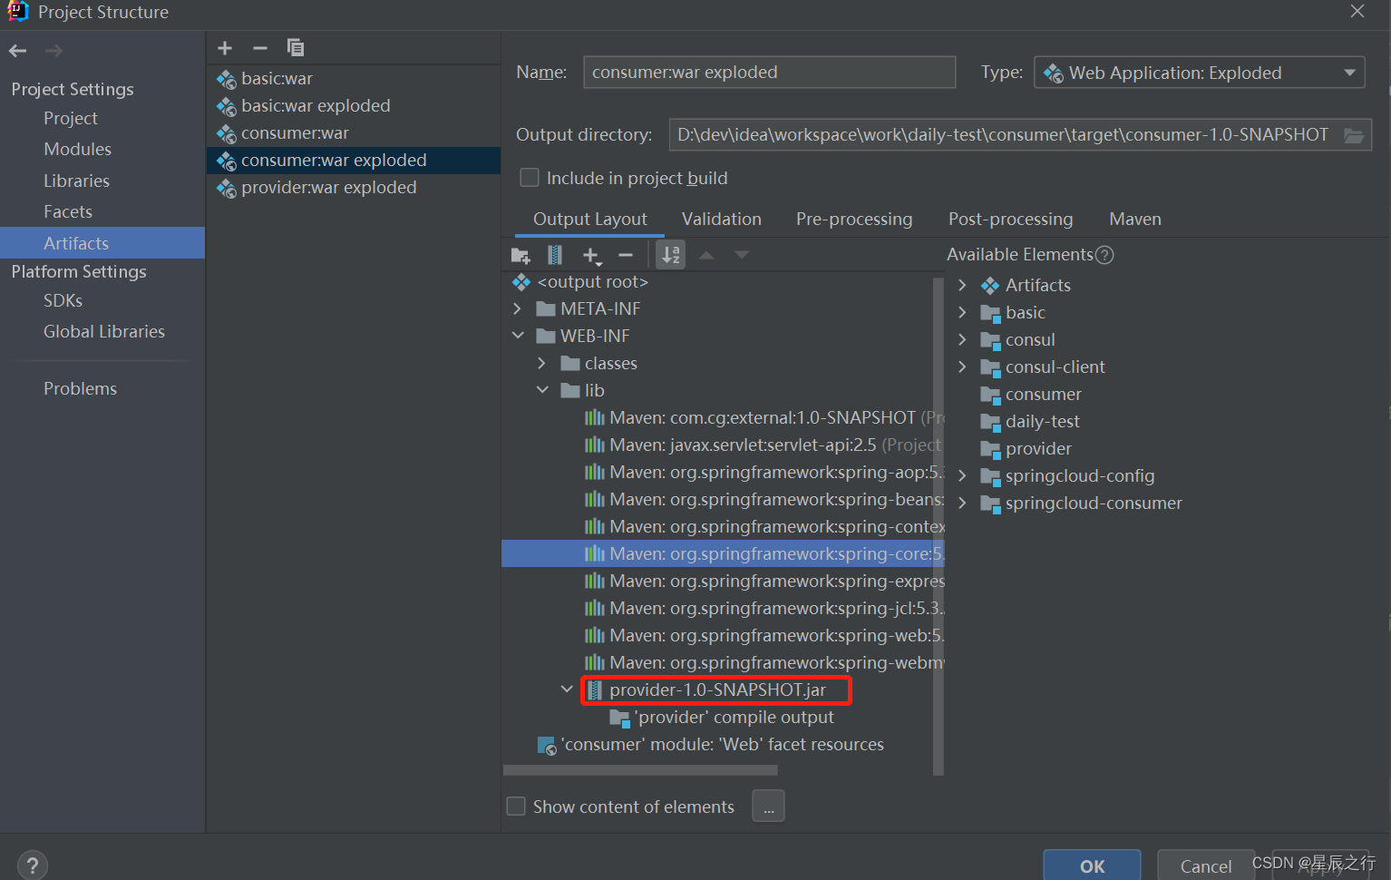Create directory in output layout toolbar
Viewport: 1391px width, 880px height.
click(520, 256)
